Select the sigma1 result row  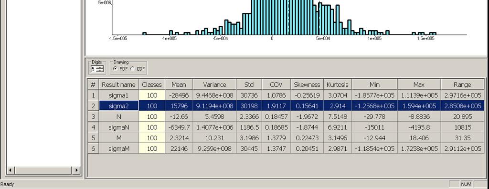pyautogui.click(x=286, y=95)
